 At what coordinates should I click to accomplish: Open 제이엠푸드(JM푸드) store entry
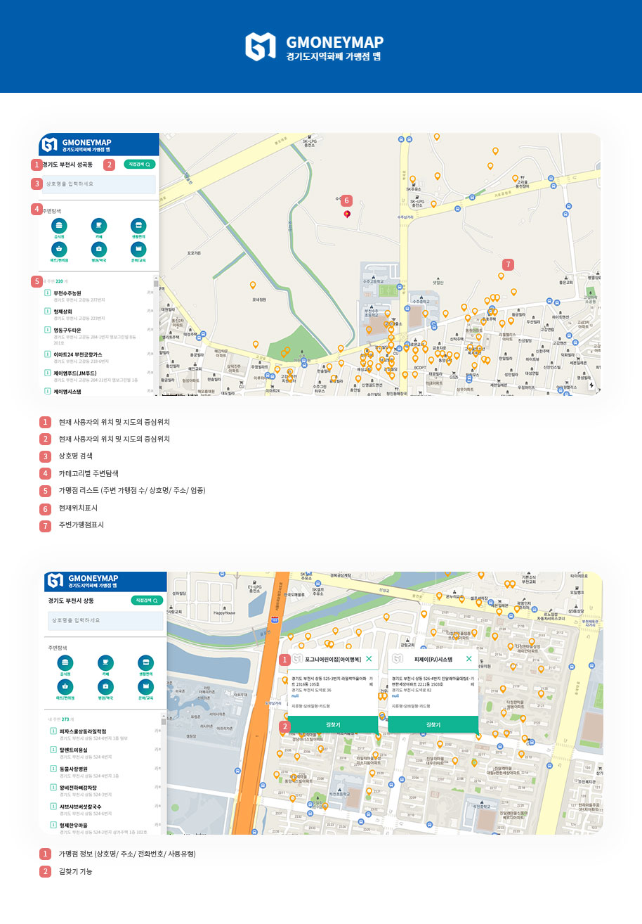[97, 376]
